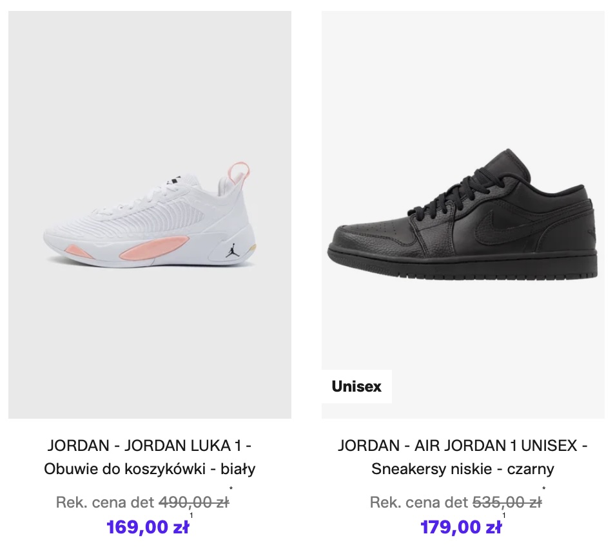Open the white Jordan Luka 1 product photo

tap(150, 215)
